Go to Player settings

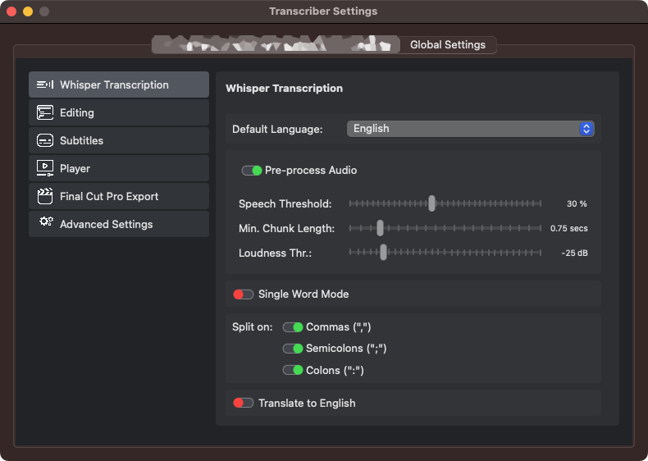119,168
